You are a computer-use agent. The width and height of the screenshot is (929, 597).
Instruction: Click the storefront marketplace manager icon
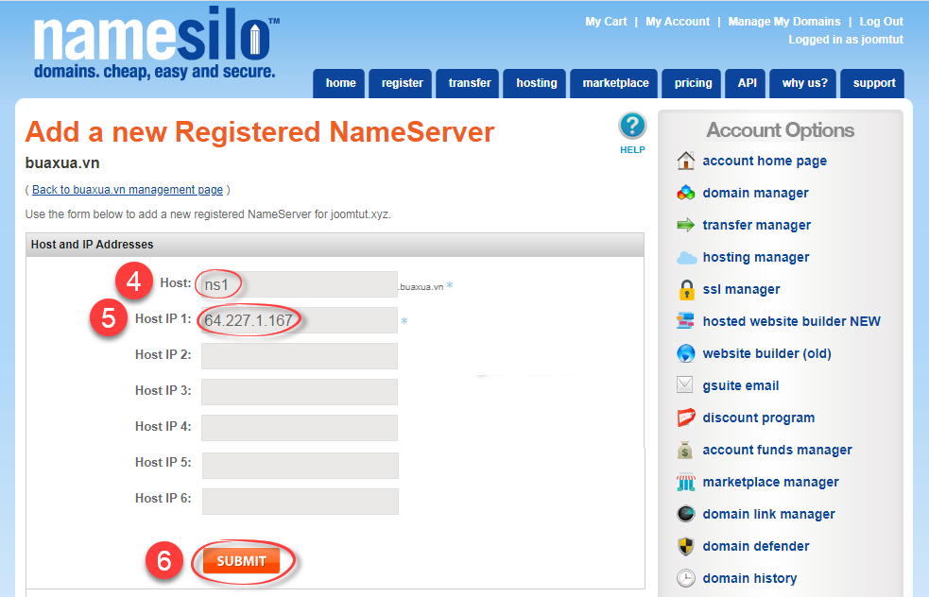tap(685, 482)
